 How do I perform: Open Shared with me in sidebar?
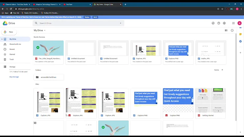[x=15, y=44]
